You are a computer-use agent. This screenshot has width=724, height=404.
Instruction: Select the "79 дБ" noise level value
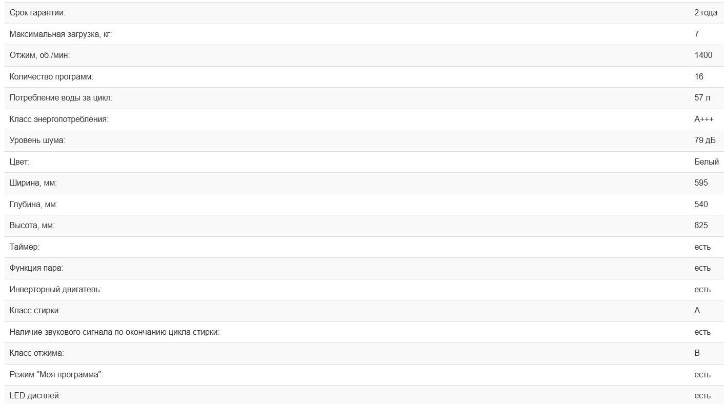pos(705,140)
